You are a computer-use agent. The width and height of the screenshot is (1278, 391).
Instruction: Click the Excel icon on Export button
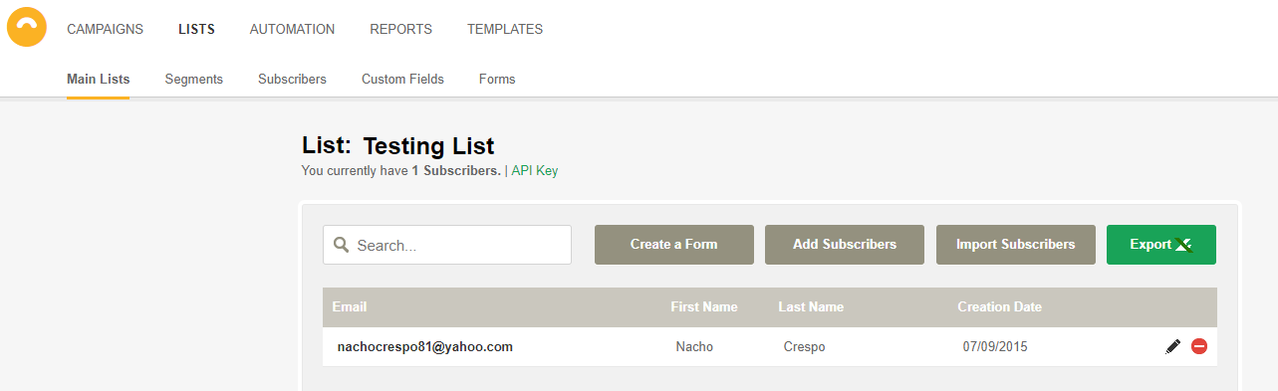point(1182,245)
